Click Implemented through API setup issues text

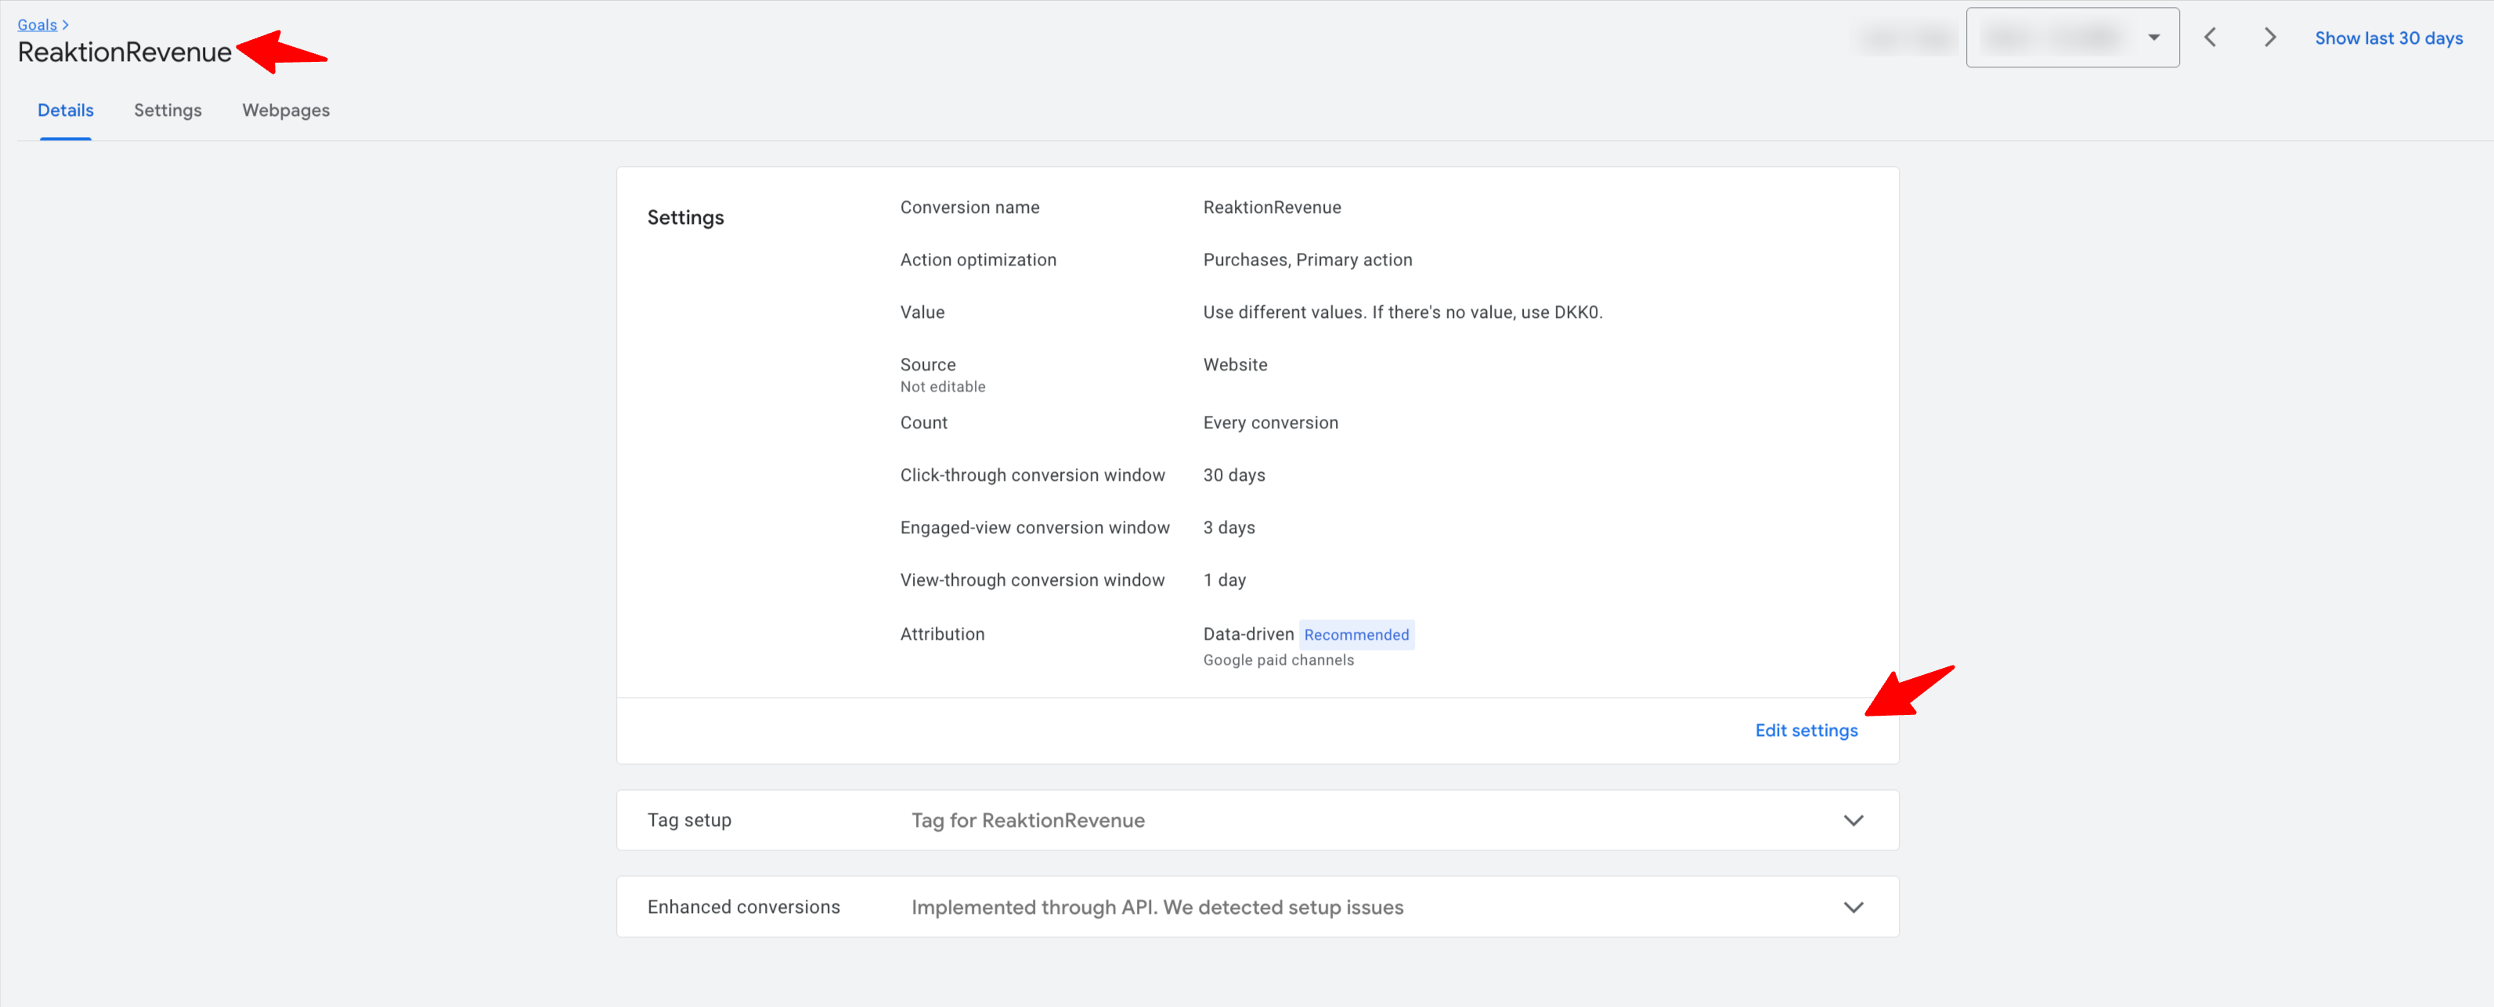click(1157, 908)
